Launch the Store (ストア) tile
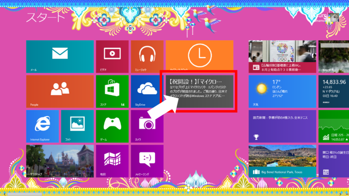This screenshot has height=196, width=349. click(x=112, y=91)
